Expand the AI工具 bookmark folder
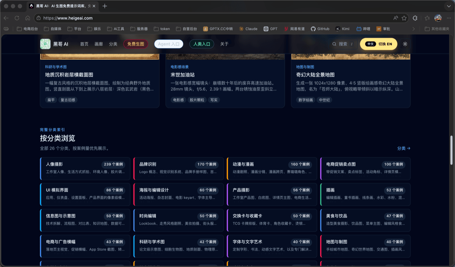 click(x=116, y=29)
